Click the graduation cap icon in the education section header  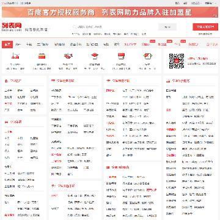click(x=108, y=81)
